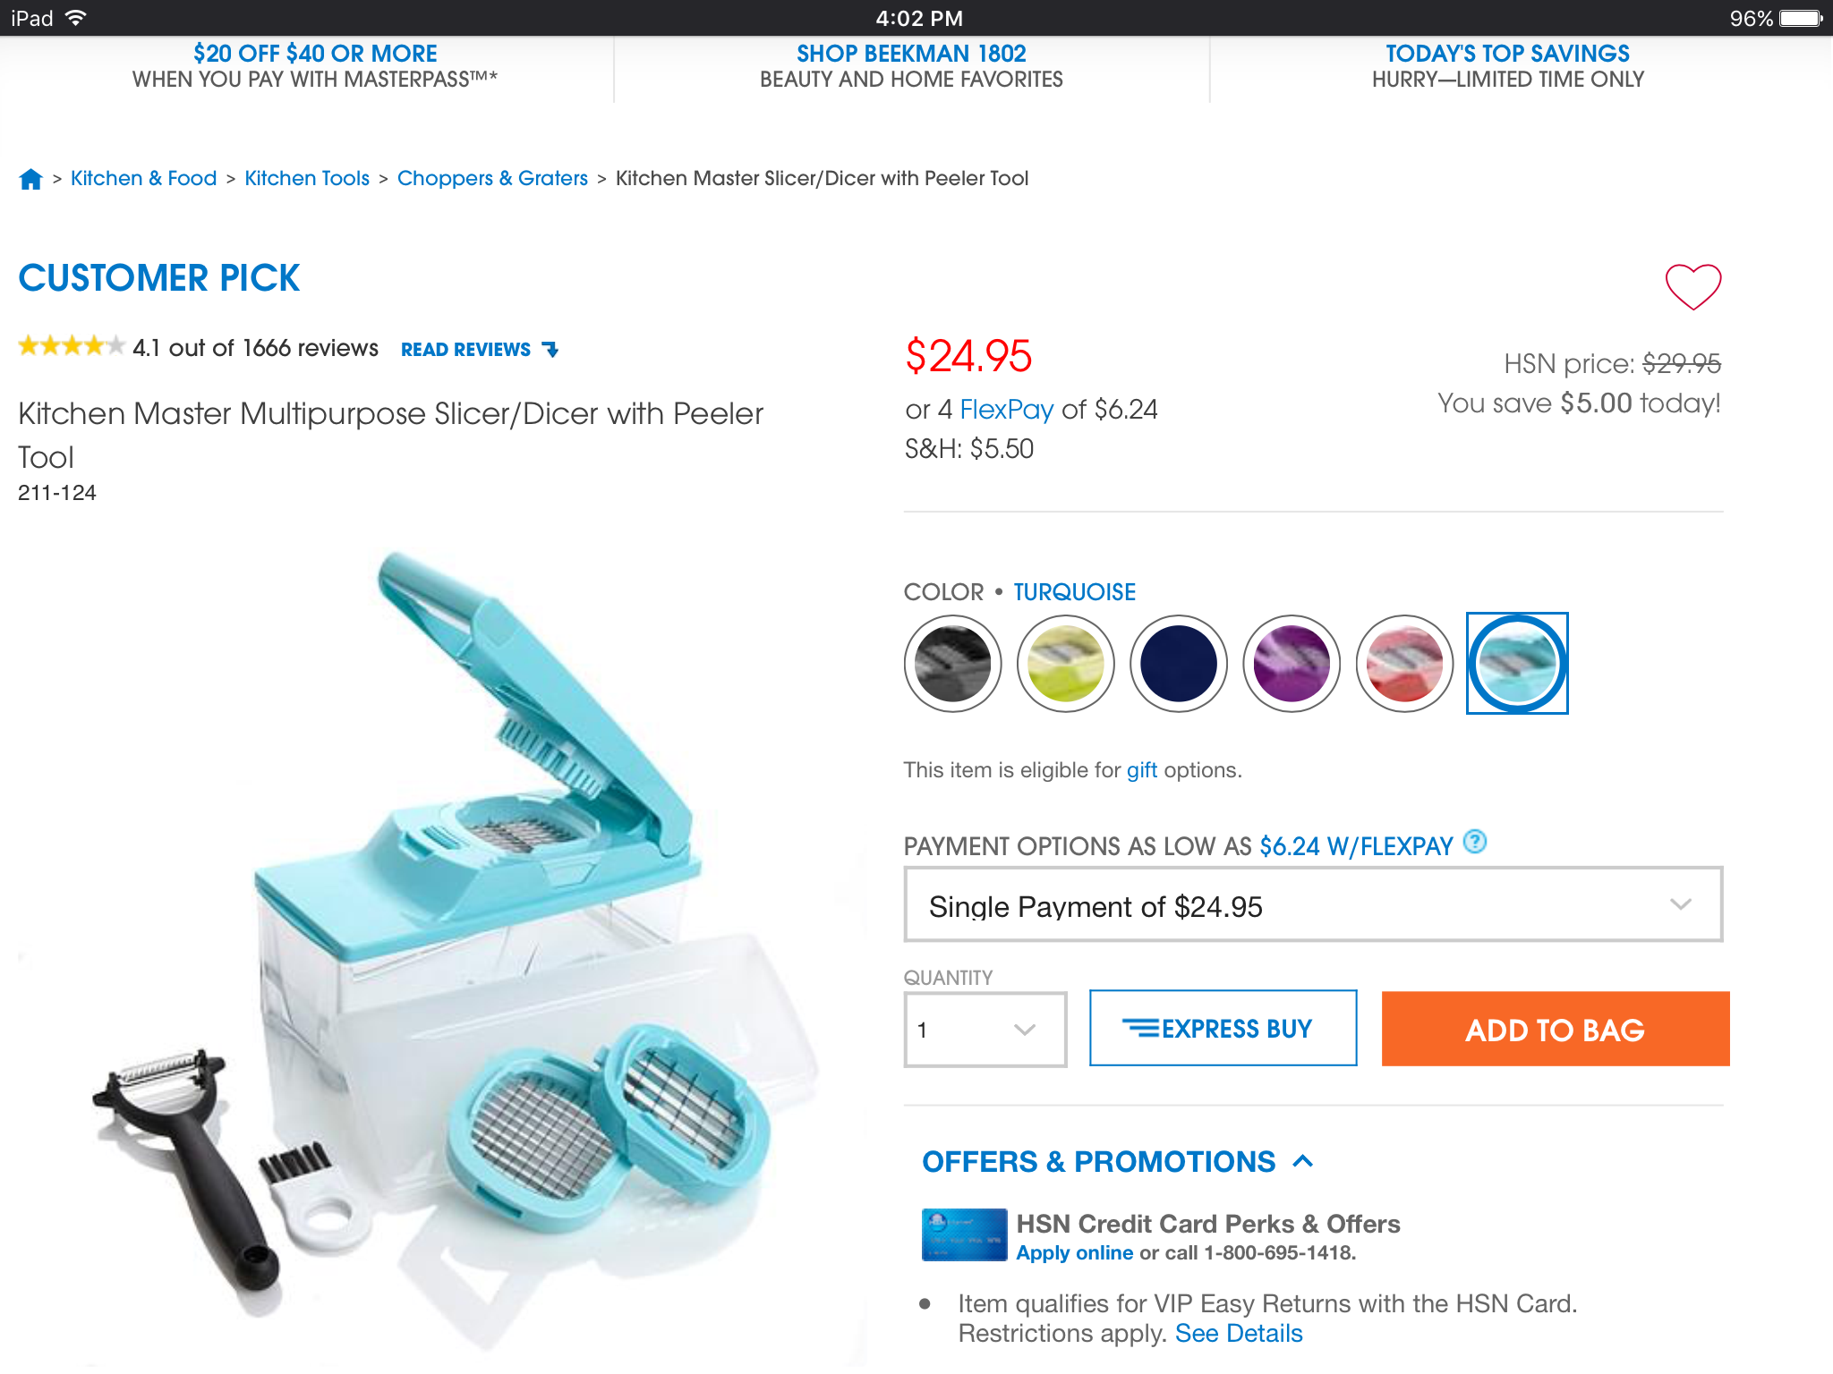Click the HSN credit card image
The image size is (1833, 1374).
pyautogui.click(x=964, y=1234)
